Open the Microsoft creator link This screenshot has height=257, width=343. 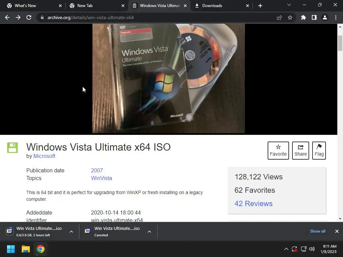pos(44,156)
